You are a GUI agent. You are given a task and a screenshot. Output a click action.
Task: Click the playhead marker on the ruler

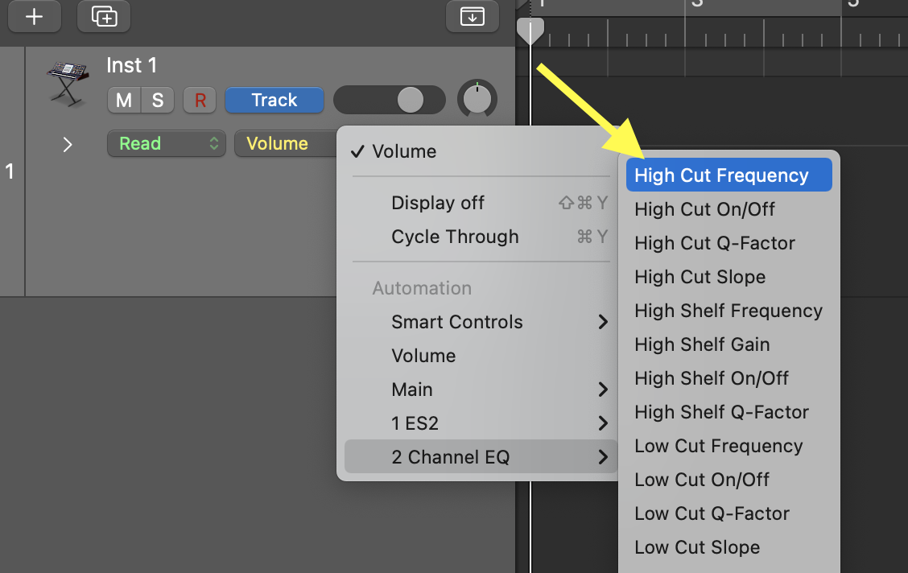[530, 31]
